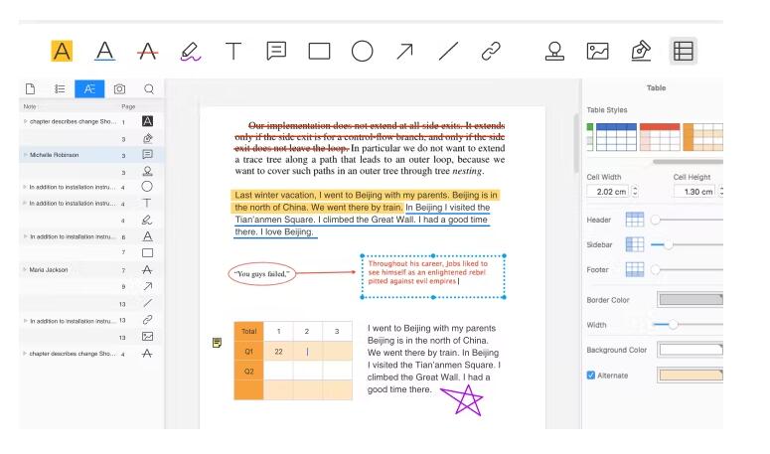Select the Underline text tool
Screen dimensions: 770x454
[104, 51]
